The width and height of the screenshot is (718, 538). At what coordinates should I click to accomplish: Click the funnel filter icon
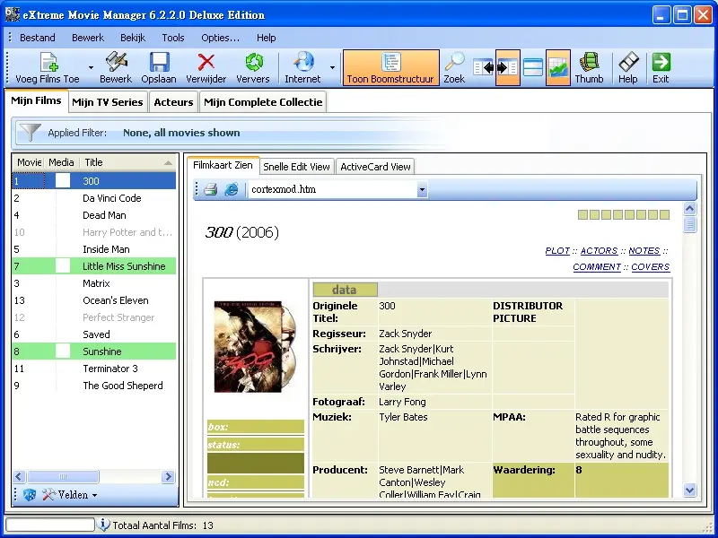[30, 132]
